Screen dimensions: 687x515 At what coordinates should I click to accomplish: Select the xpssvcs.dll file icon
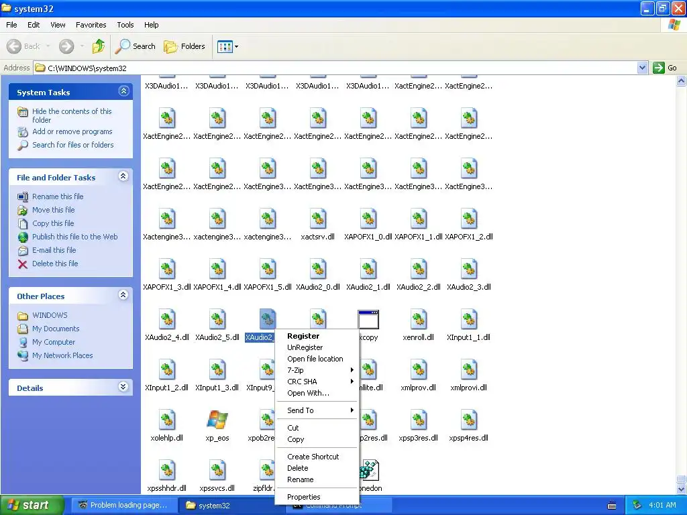pyautogui.click(x=217, y=470)
